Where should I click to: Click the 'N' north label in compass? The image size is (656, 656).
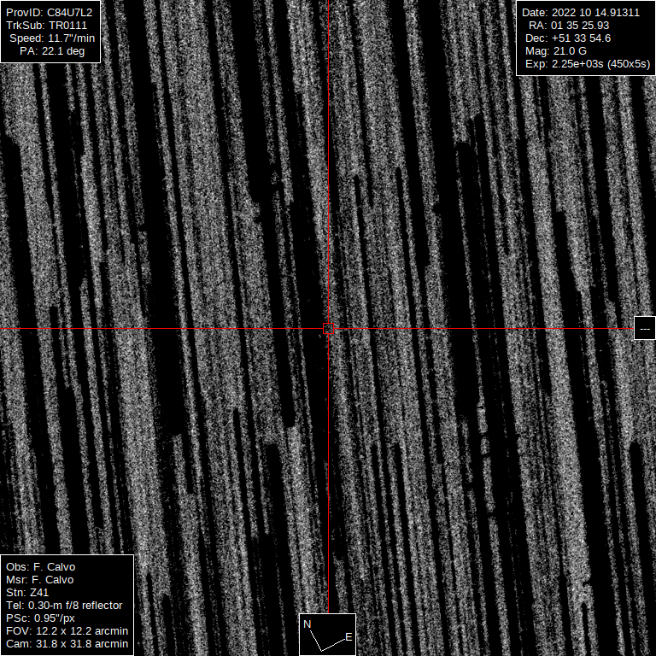coord(307,624)
